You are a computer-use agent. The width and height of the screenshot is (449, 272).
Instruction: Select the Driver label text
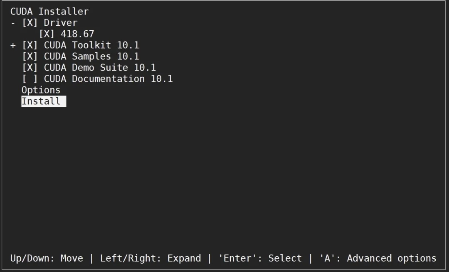[x=61, y=23]
